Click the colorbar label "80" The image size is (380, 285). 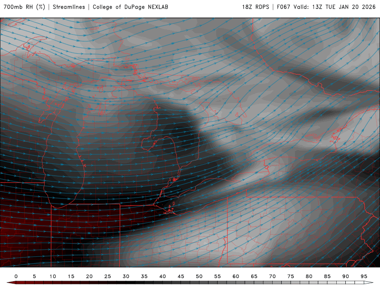tap(309, 276)
